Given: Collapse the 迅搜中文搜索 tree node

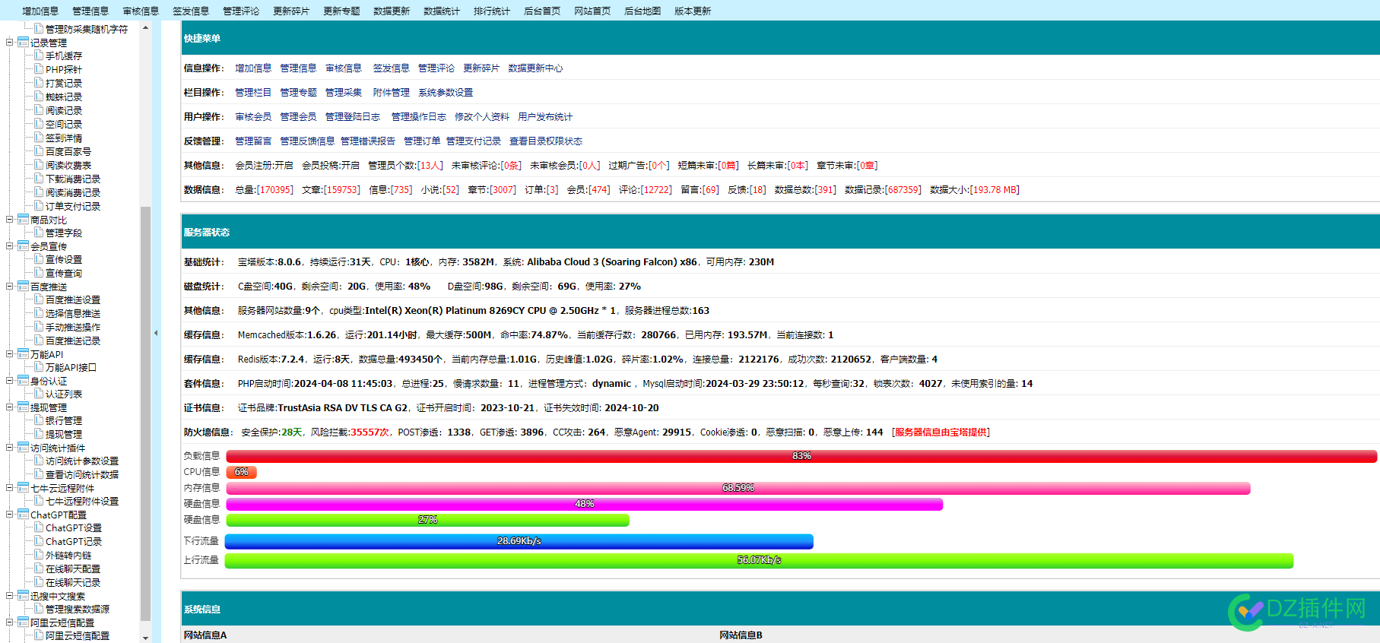Looking at the screenshot, I should 10,596.
